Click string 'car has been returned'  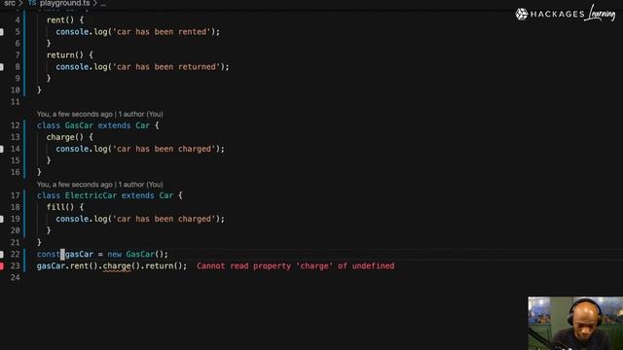pyautogui.click(x=165, y=67)
